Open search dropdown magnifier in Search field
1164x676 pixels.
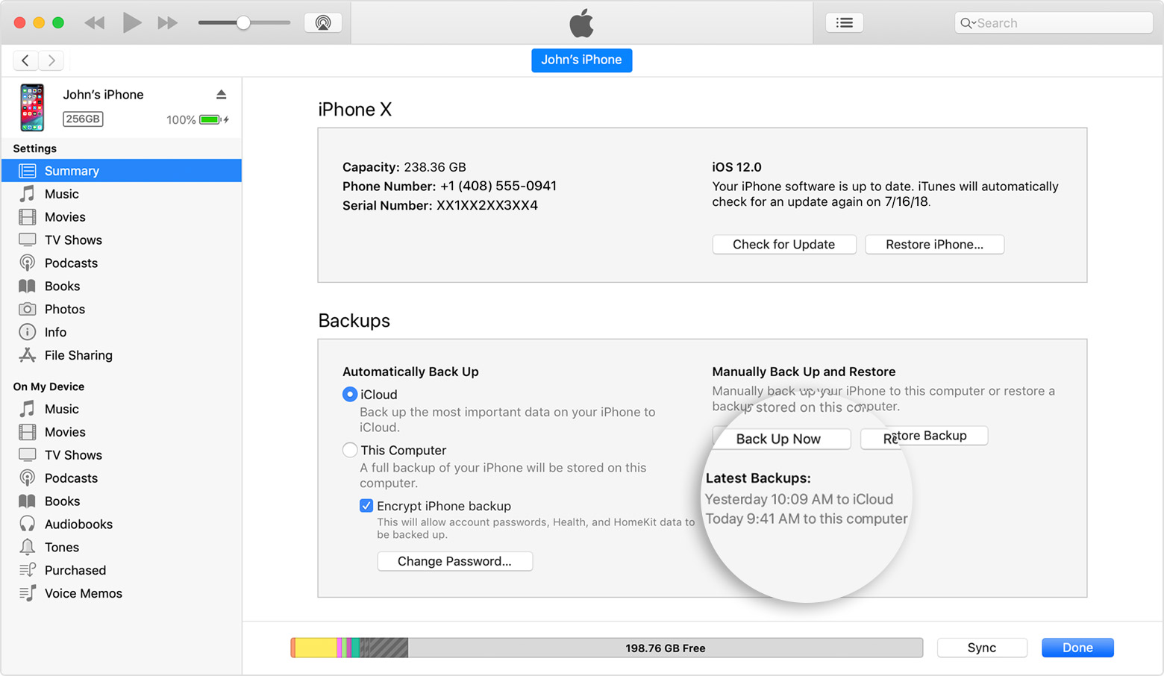968,23
